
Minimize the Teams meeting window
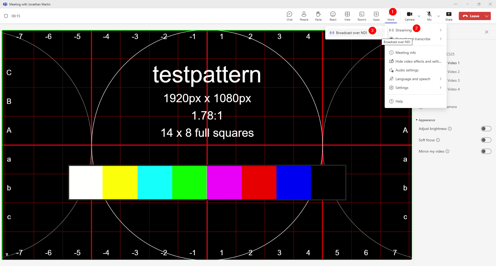(x=467, y=4)
